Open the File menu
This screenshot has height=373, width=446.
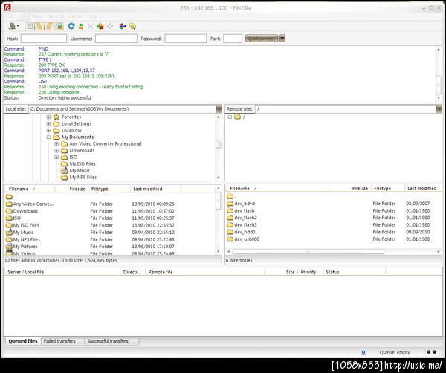9,16
